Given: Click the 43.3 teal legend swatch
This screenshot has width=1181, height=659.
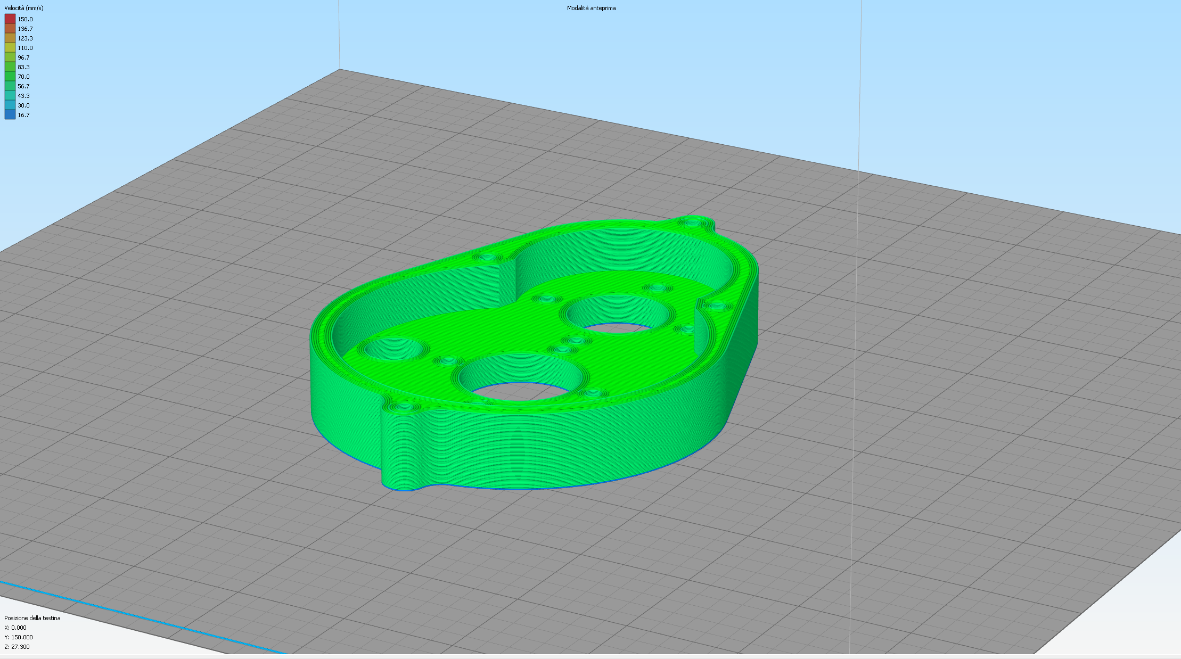Looking at the screenshot, I should pos(10,96).
